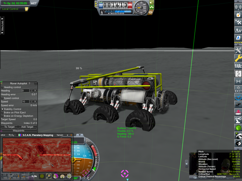The image size is (242, 181).
Task: Open the SCAN big map globe icon
Action: 56,176
